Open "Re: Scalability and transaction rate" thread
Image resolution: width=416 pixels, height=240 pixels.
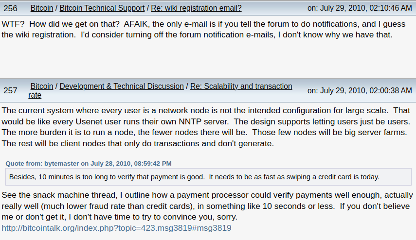coord(241,86)
